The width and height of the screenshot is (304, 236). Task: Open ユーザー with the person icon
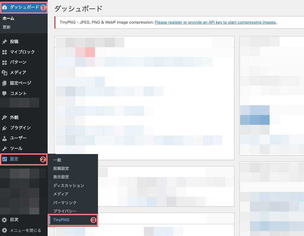point(5,138)
